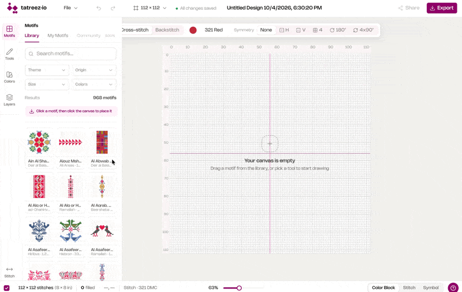This screenshot has height=292, width=462.
Task: Click the 'Click a motif, then click the canvas' hint
Action: (x=71, y=111)
